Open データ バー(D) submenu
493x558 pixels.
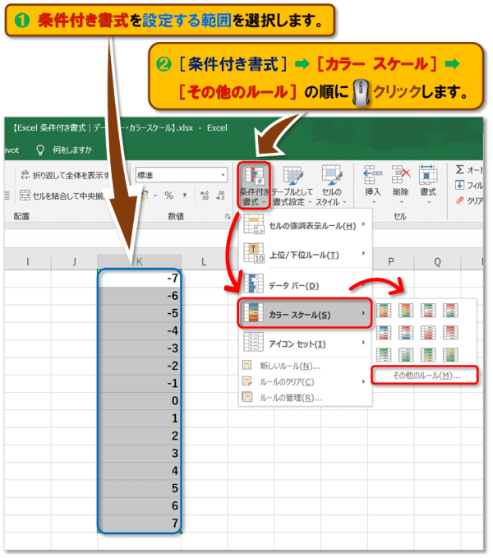click(305, 284)
